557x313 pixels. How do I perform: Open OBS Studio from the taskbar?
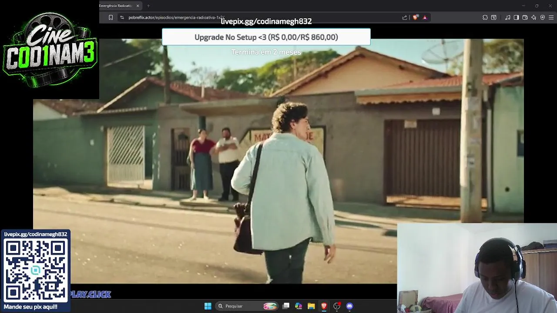(x=337, y=306)
